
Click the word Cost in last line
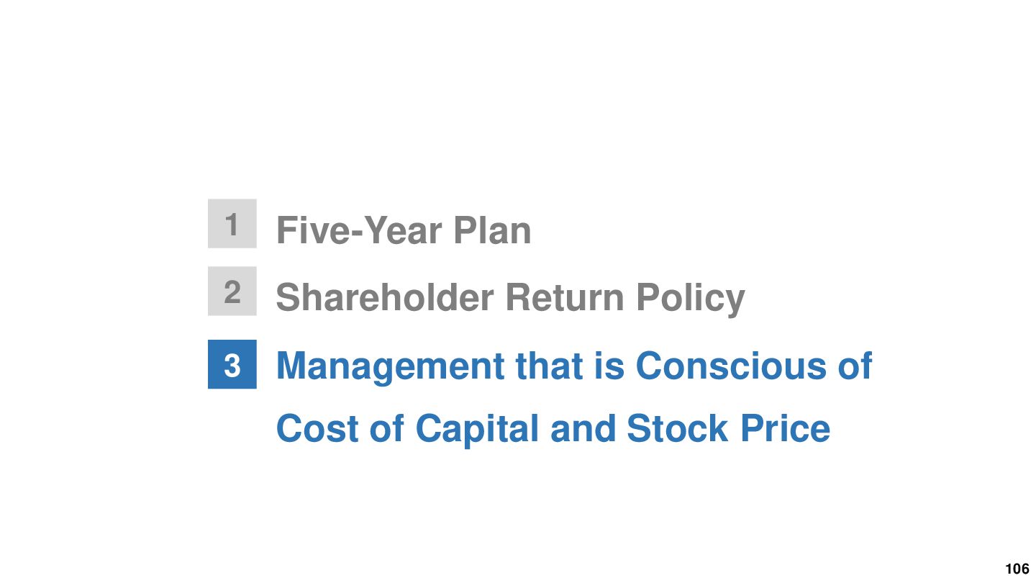click(317, 428)
